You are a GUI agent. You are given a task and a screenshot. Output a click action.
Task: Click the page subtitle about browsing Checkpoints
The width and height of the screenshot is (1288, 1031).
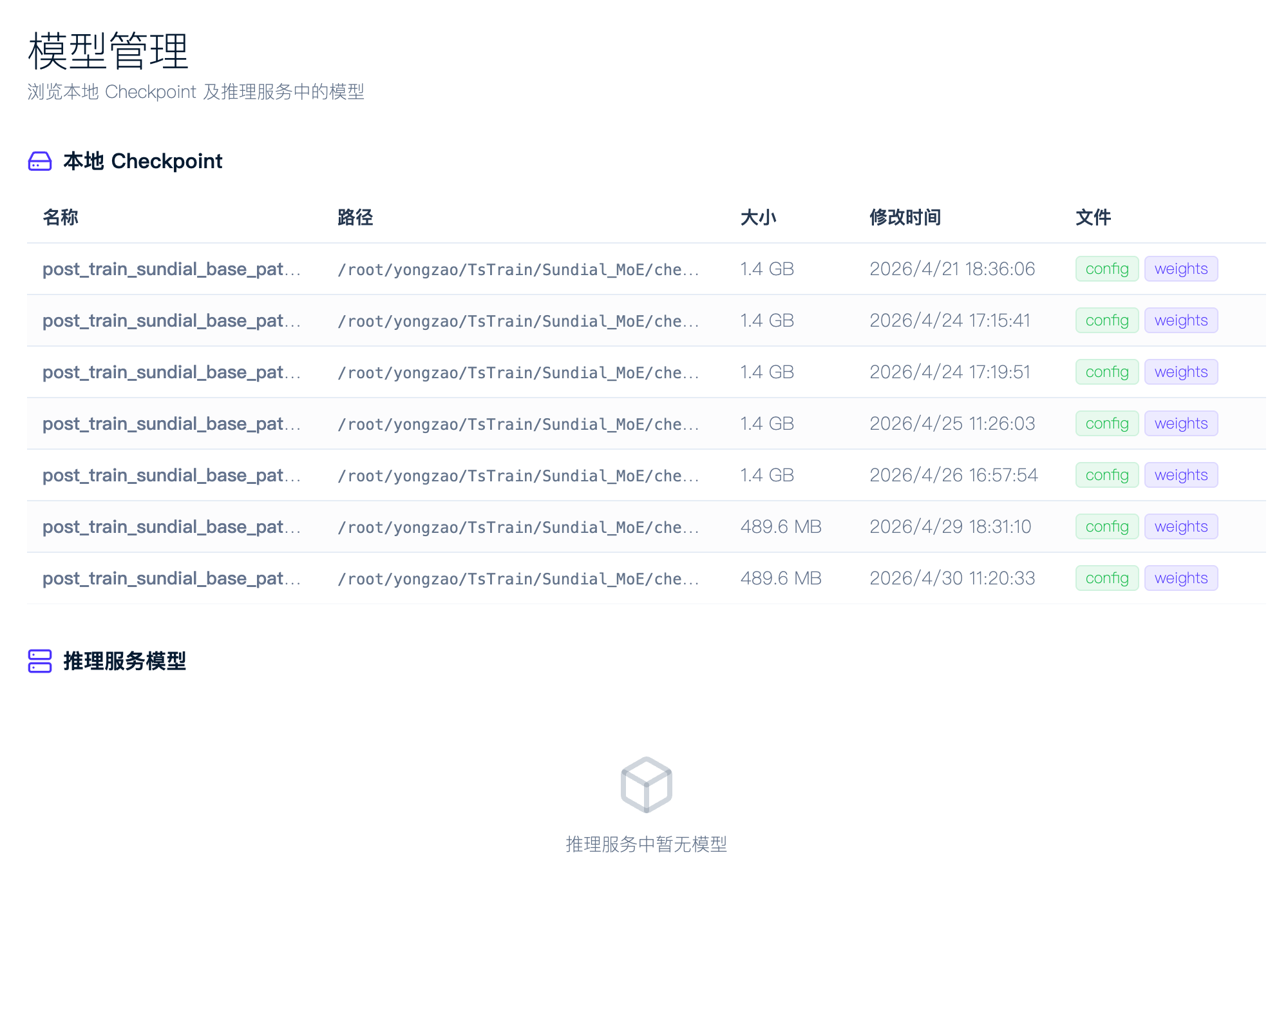[196, 92]
